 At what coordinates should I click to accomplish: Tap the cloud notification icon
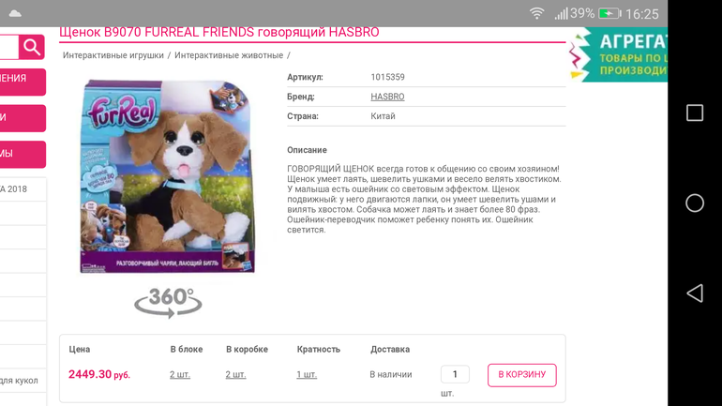click(15, 14)
